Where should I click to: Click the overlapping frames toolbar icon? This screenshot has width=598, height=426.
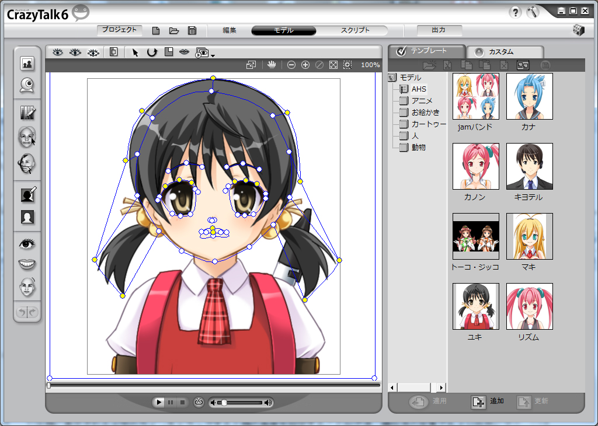(113, 52)
